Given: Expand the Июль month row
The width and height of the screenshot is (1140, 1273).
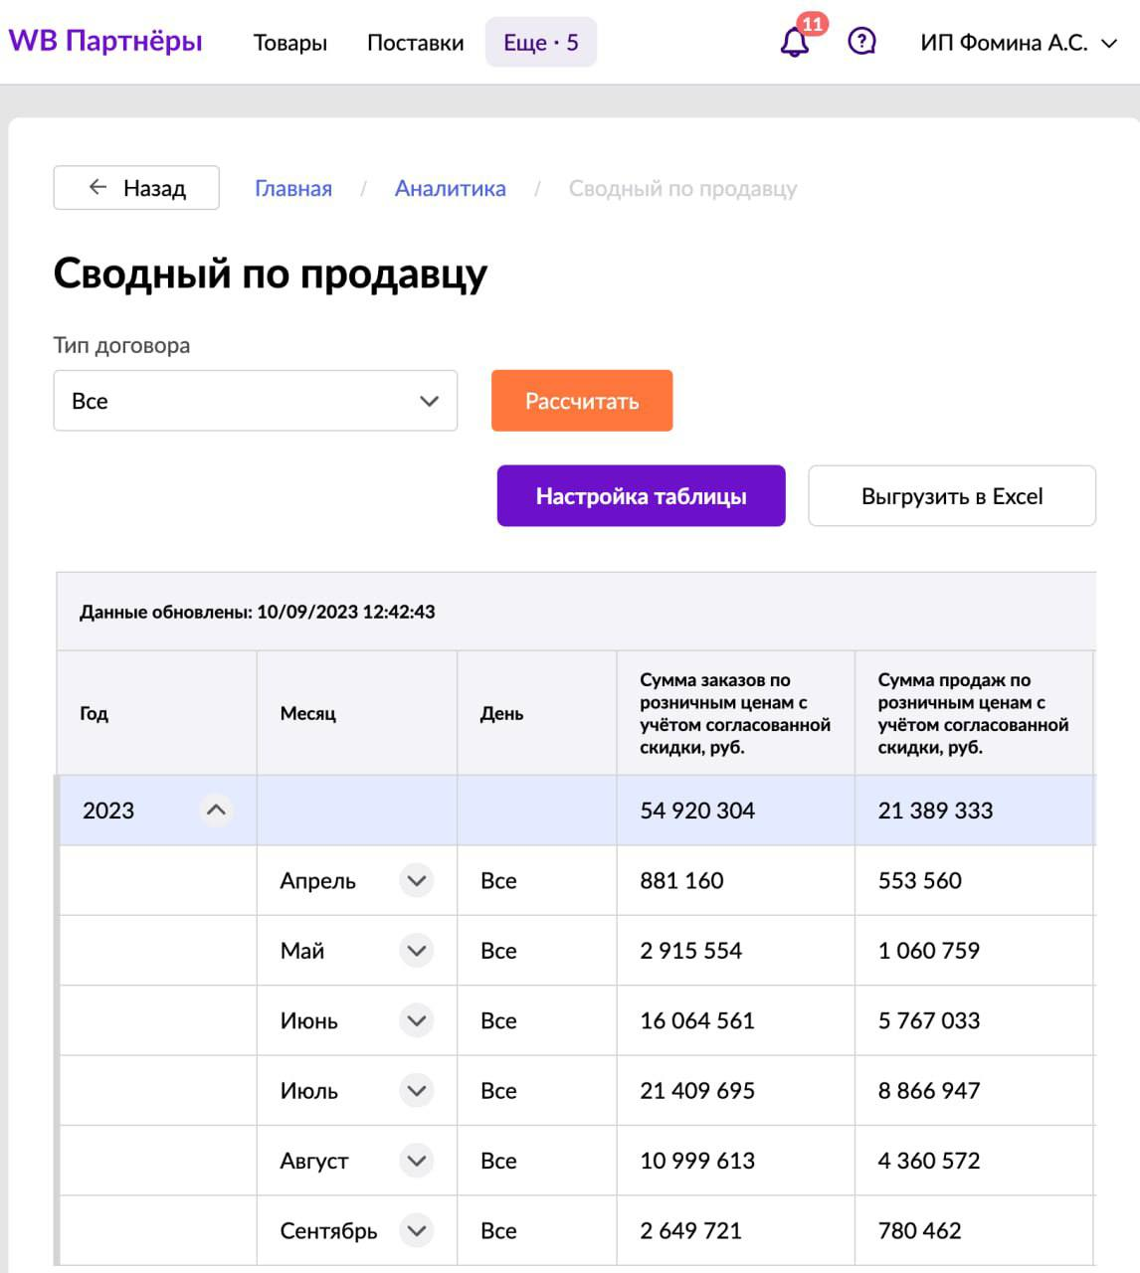Looking at the screenshot, I should pyautogui.click(x=417, y=1091).
